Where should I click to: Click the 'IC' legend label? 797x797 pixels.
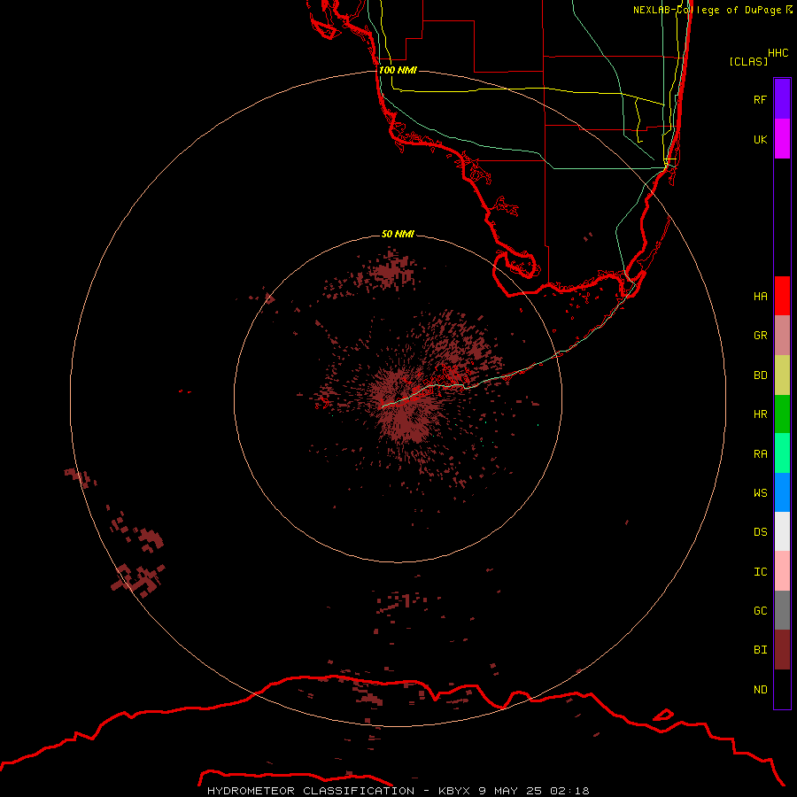(x=760, y=571)
